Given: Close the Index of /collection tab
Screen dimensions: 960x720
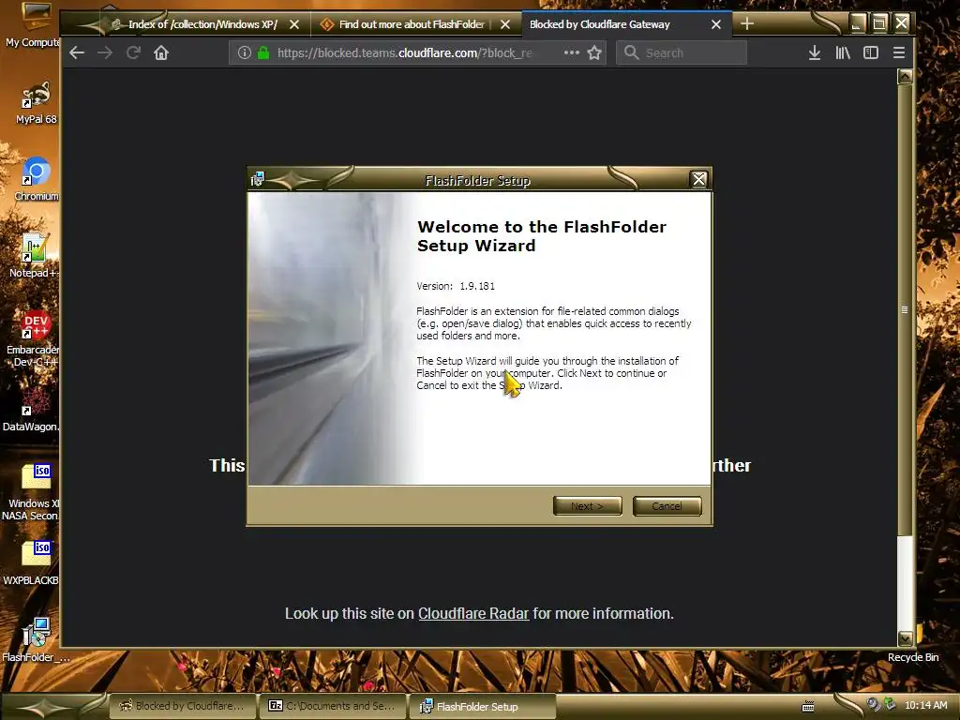Looking at the screenshot, I should 294,24.
